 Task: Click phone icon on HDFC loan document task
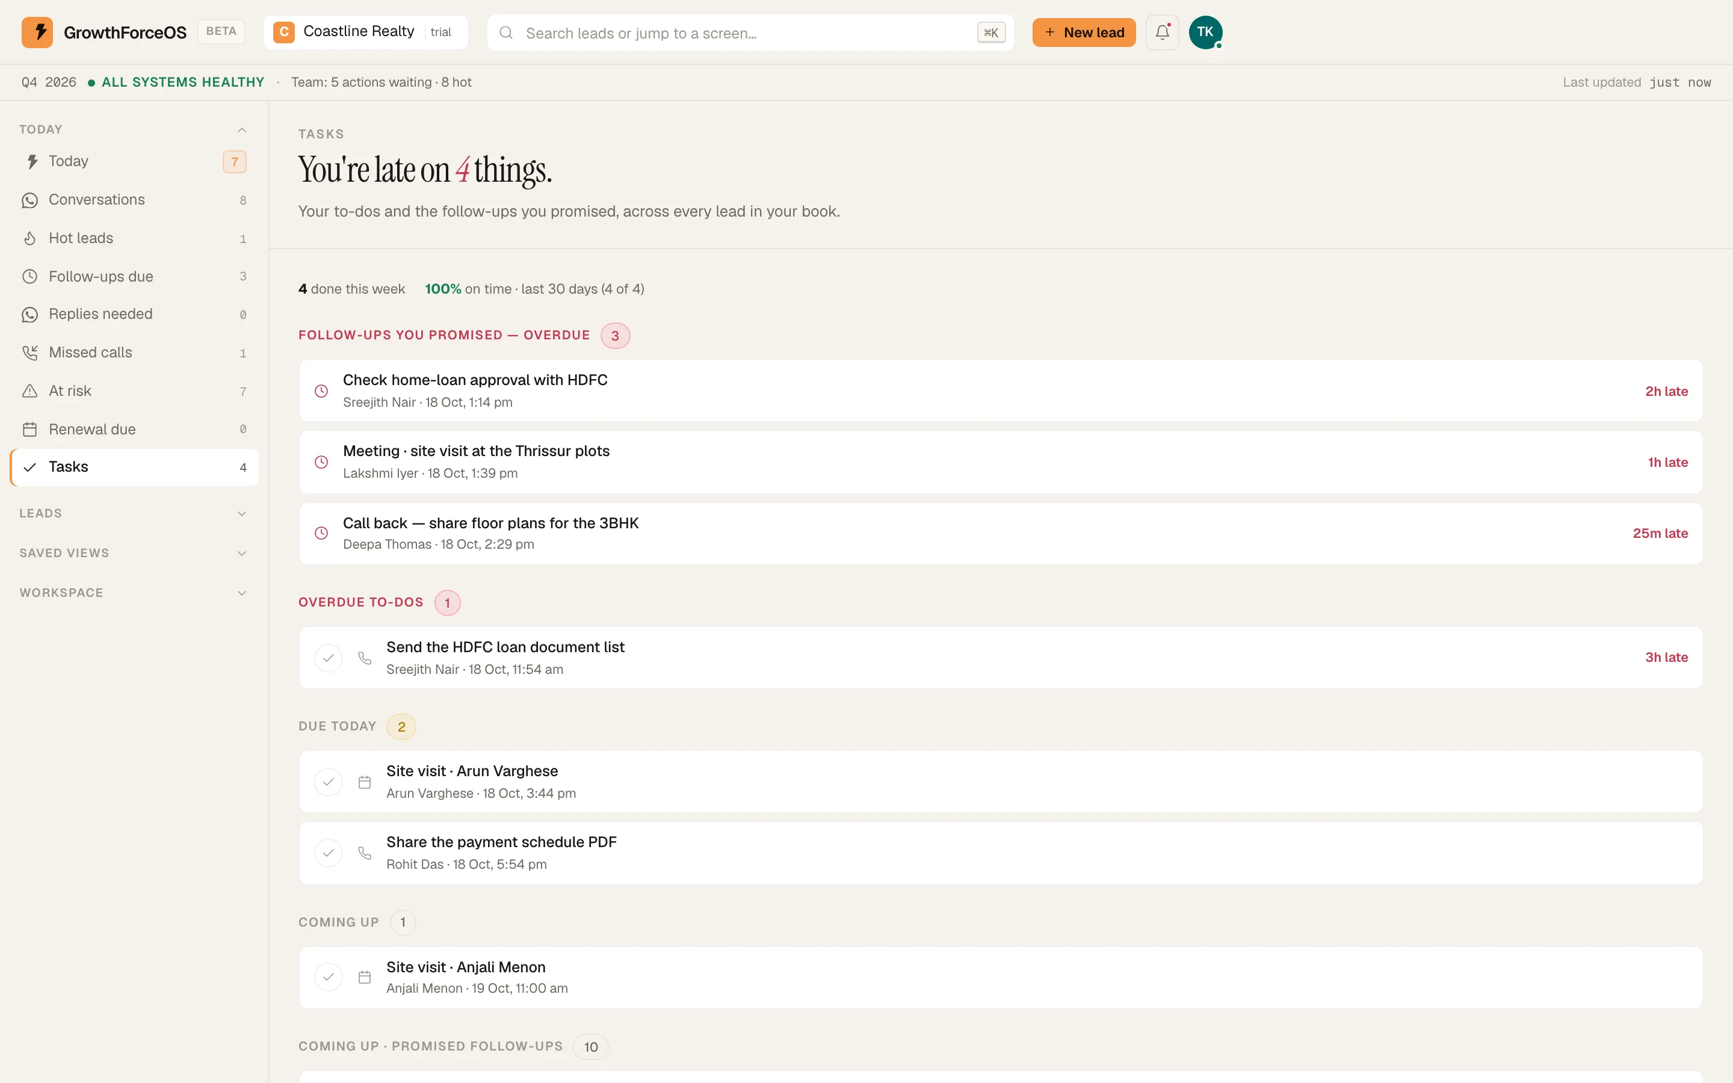pyautogui.click(x=365, y=658)
